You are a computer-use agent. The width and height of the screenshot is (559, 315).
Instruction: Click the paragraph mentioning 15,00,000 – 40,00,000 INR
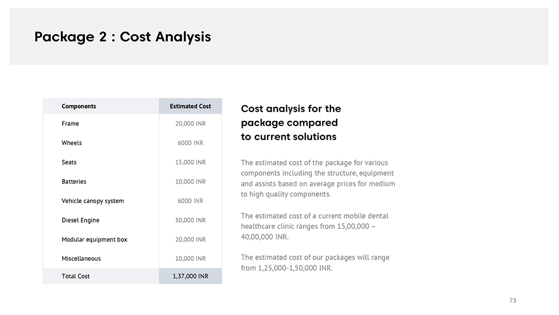315,226
